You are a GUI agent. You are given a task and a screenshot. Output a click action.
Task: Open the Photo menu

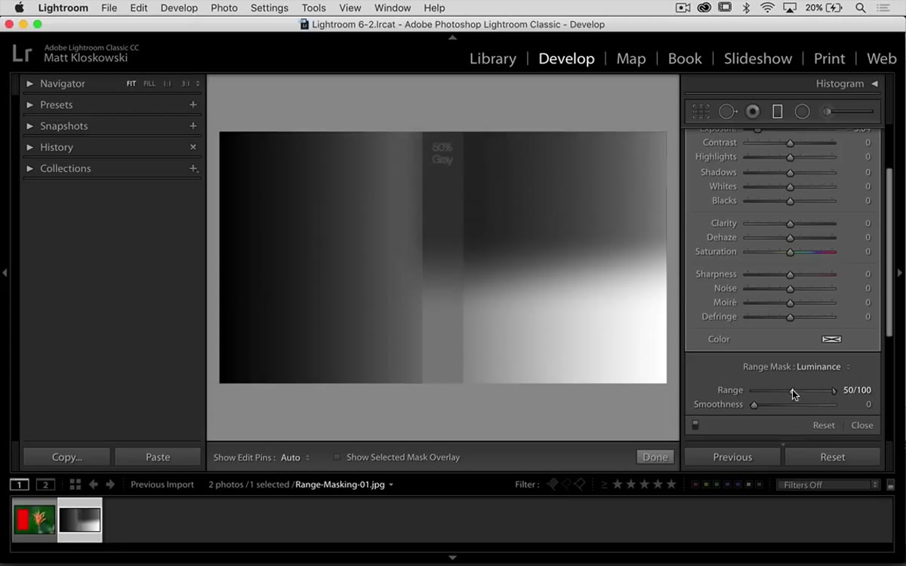coord(224,8)
